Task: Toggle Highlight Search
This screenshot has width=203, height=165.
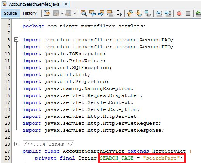Action: coord(110,13)
